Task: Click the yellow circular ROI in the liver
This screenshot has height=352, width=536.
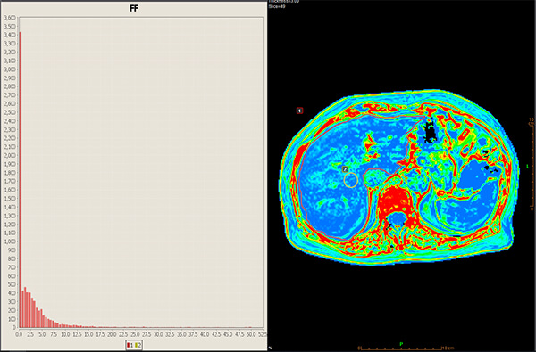Action: coord(351,180)
